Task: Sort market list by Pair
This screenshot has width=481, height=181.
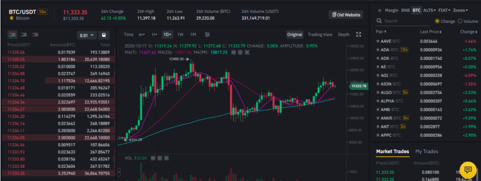Action: pos(381,32)
